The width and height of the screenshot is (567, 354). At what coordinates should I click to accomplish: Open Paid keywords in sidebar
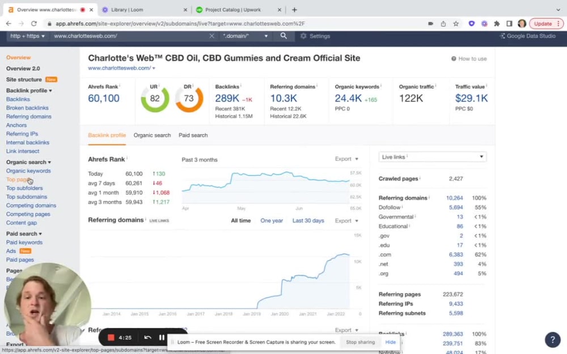point(24,242)
